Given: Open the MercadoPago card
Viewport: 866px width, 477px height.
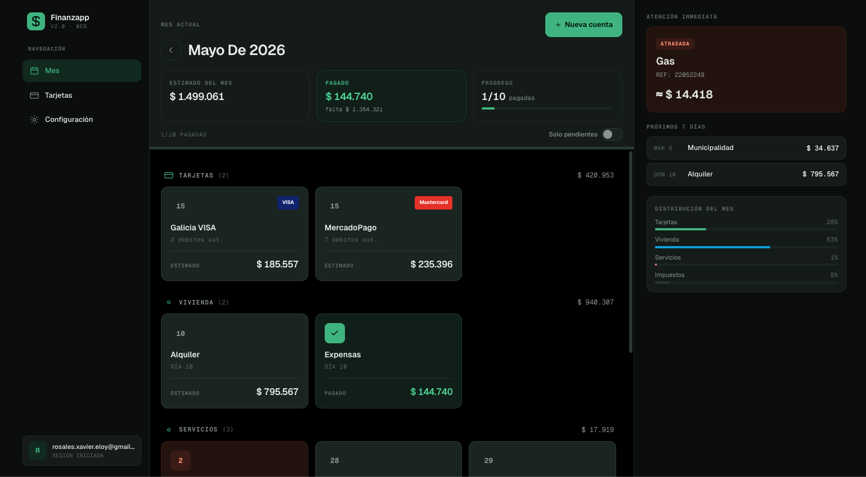Looking at the screenshot, I should (x=388, y=234).
